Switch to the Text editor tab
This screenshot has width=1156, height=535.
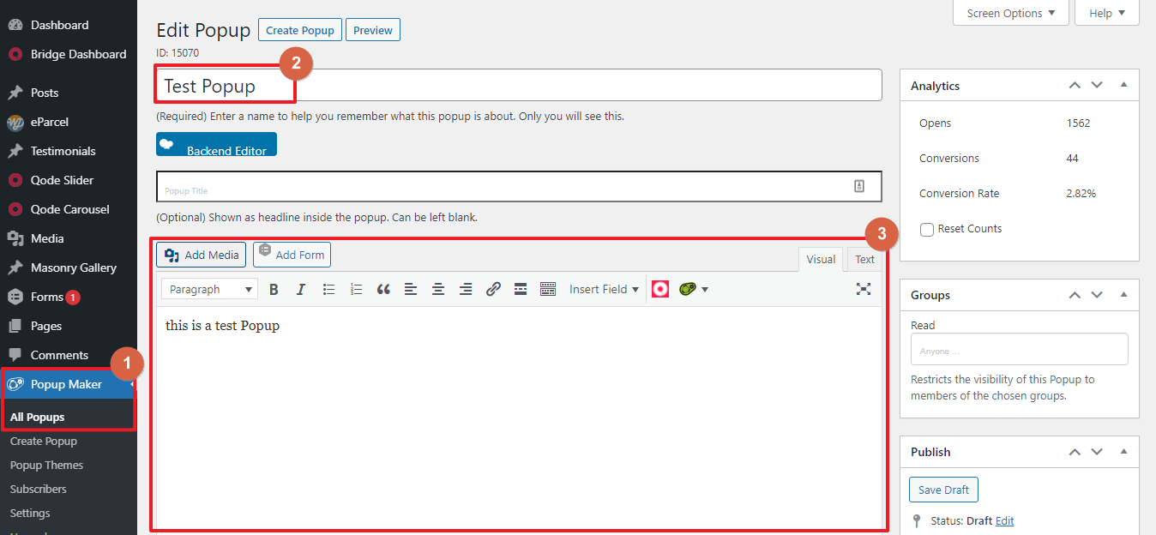(x=864, y=259)
